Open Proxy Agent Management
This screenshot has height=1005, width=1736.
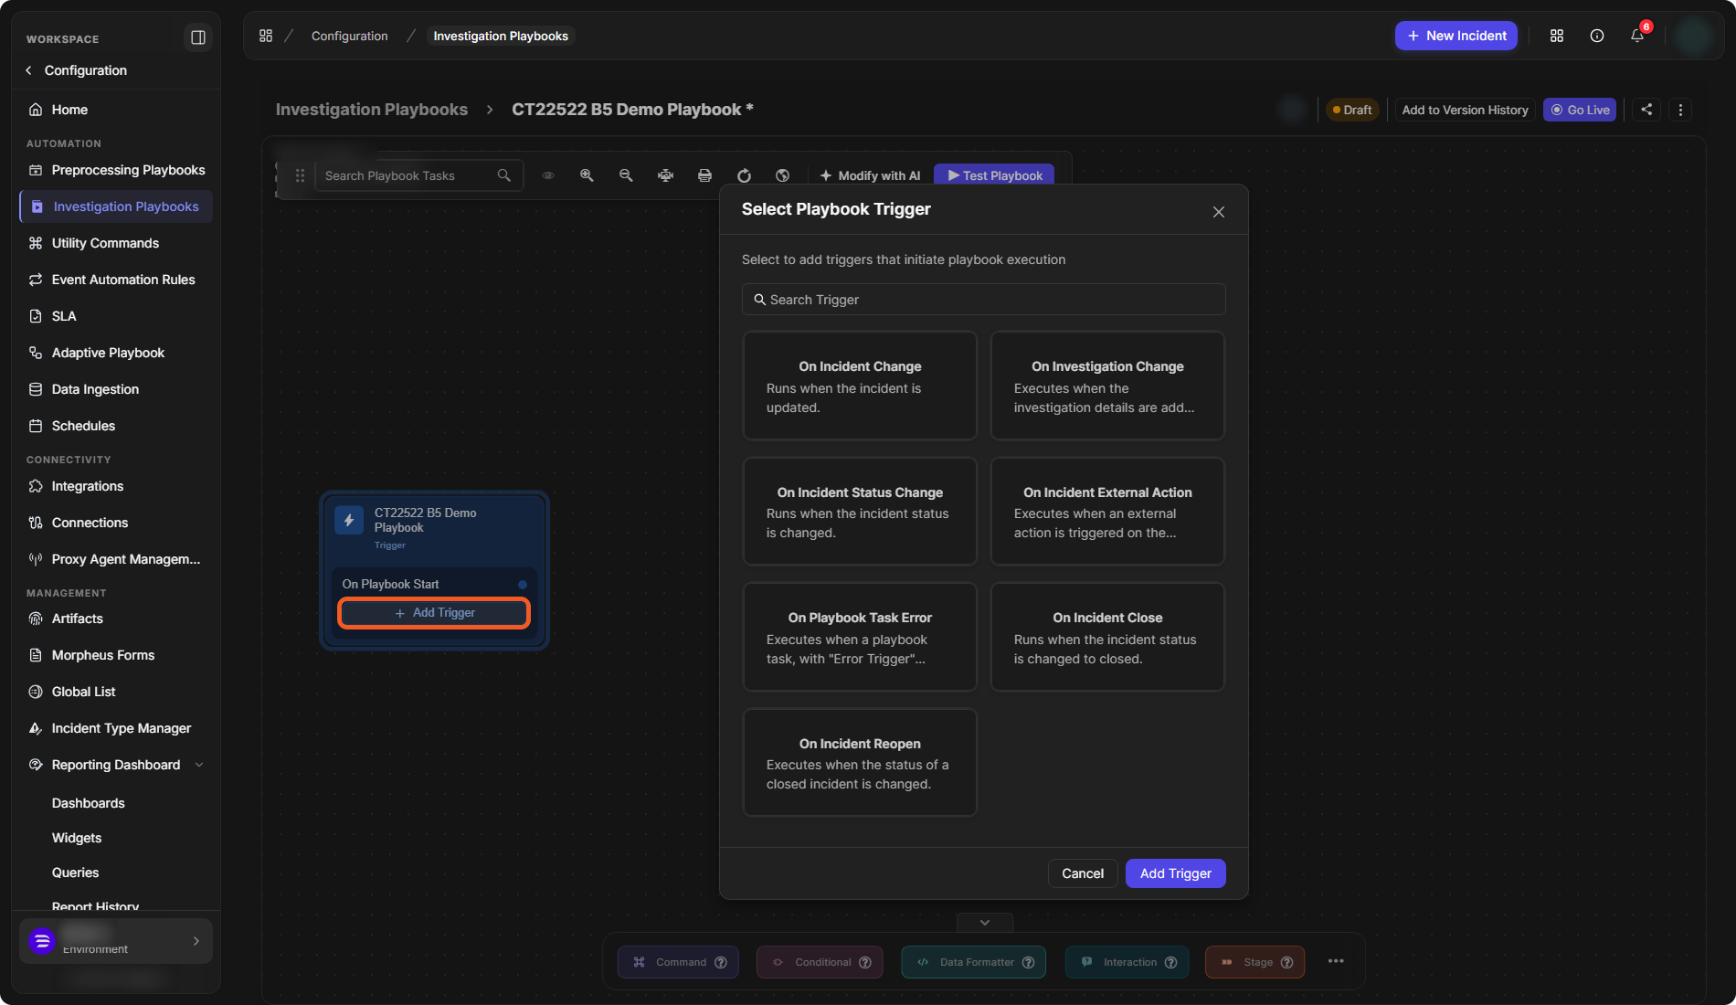coord(116,559)
